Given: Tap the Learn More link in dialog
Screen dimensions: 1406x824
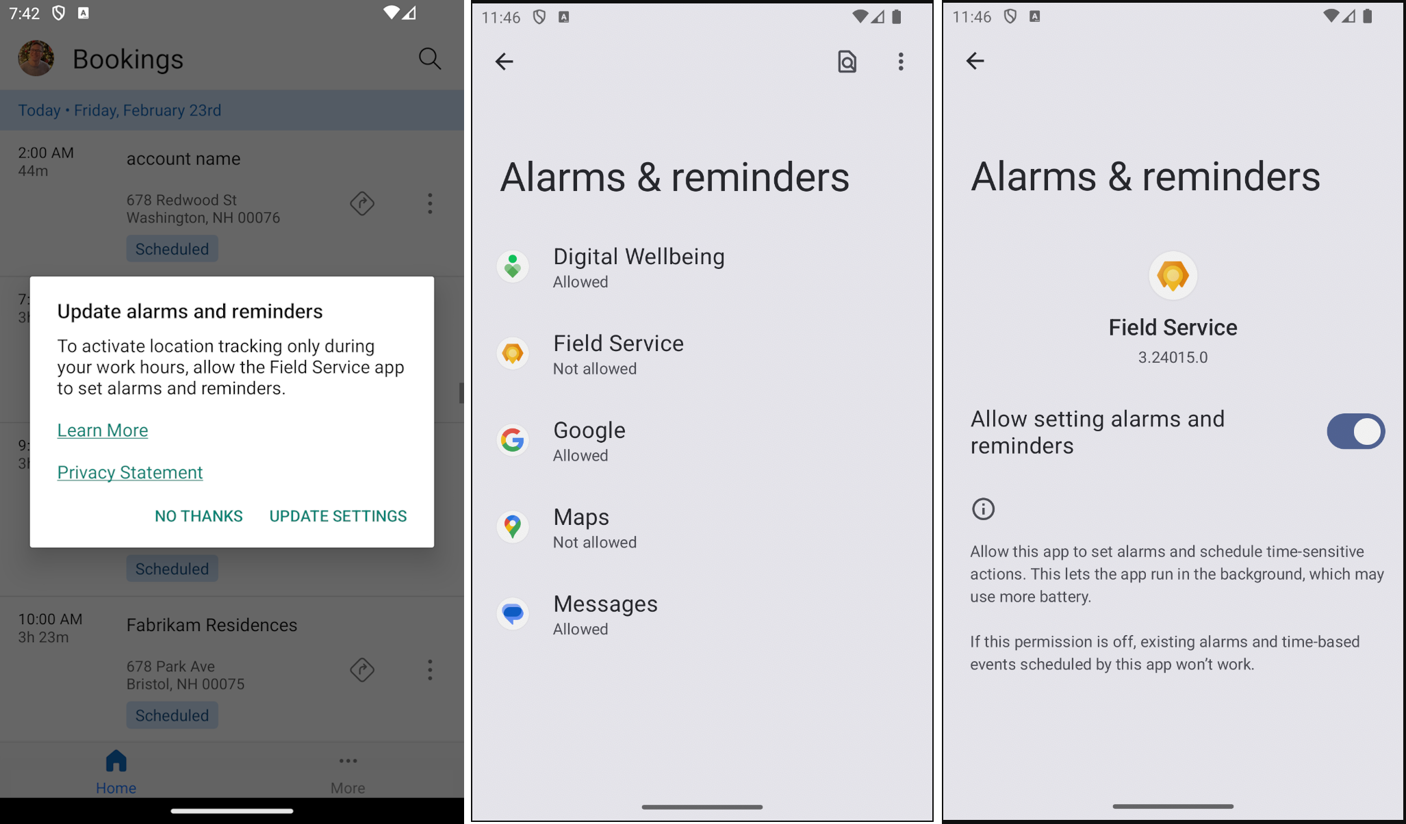Looking at the screenshot, I should 103,430.
